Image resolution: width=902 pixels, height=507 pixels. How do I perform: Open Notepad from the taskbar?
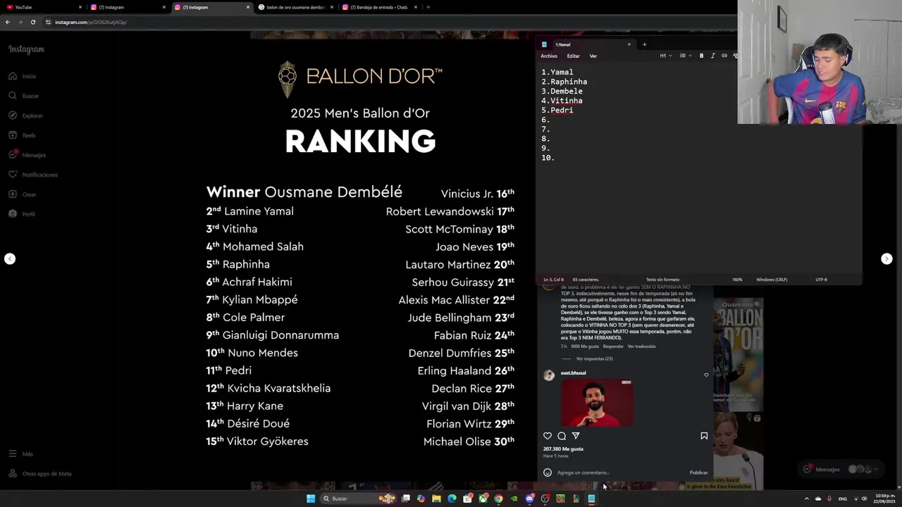[591, 499]
